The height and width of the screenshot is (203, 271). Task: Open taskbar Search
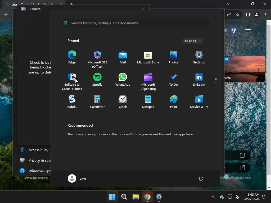click(124, 197)
